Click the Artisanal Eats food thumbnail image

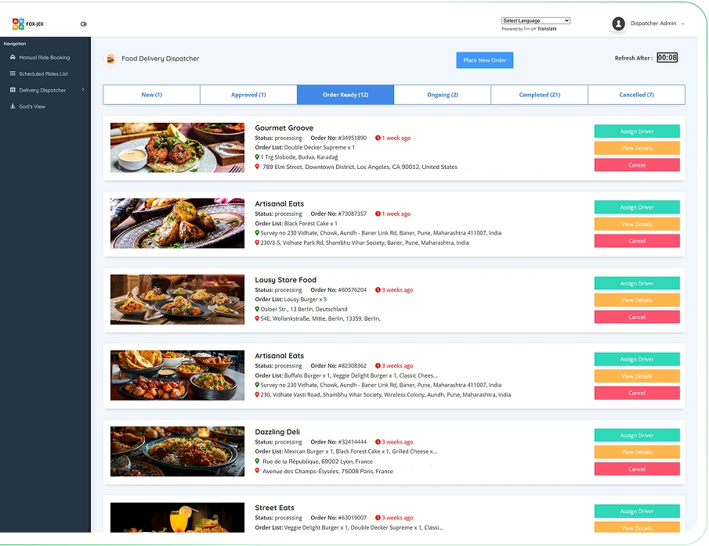tap(177, 223)
